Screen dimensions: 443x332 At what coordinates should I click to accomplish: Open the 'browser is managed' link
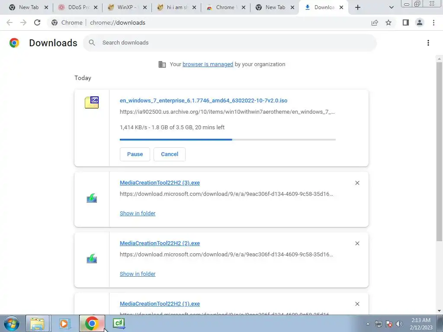(x=208, y=64)
